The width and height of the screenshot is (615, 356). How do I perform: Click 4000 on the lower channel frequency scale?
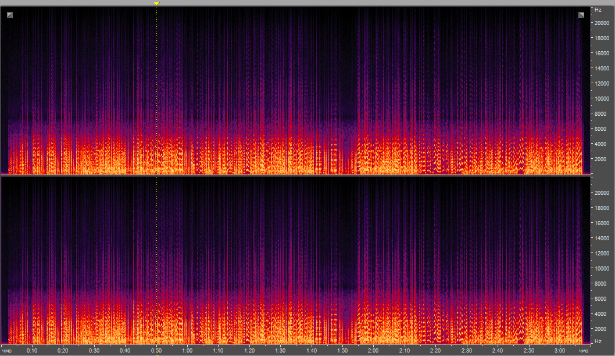click(600, 314)
